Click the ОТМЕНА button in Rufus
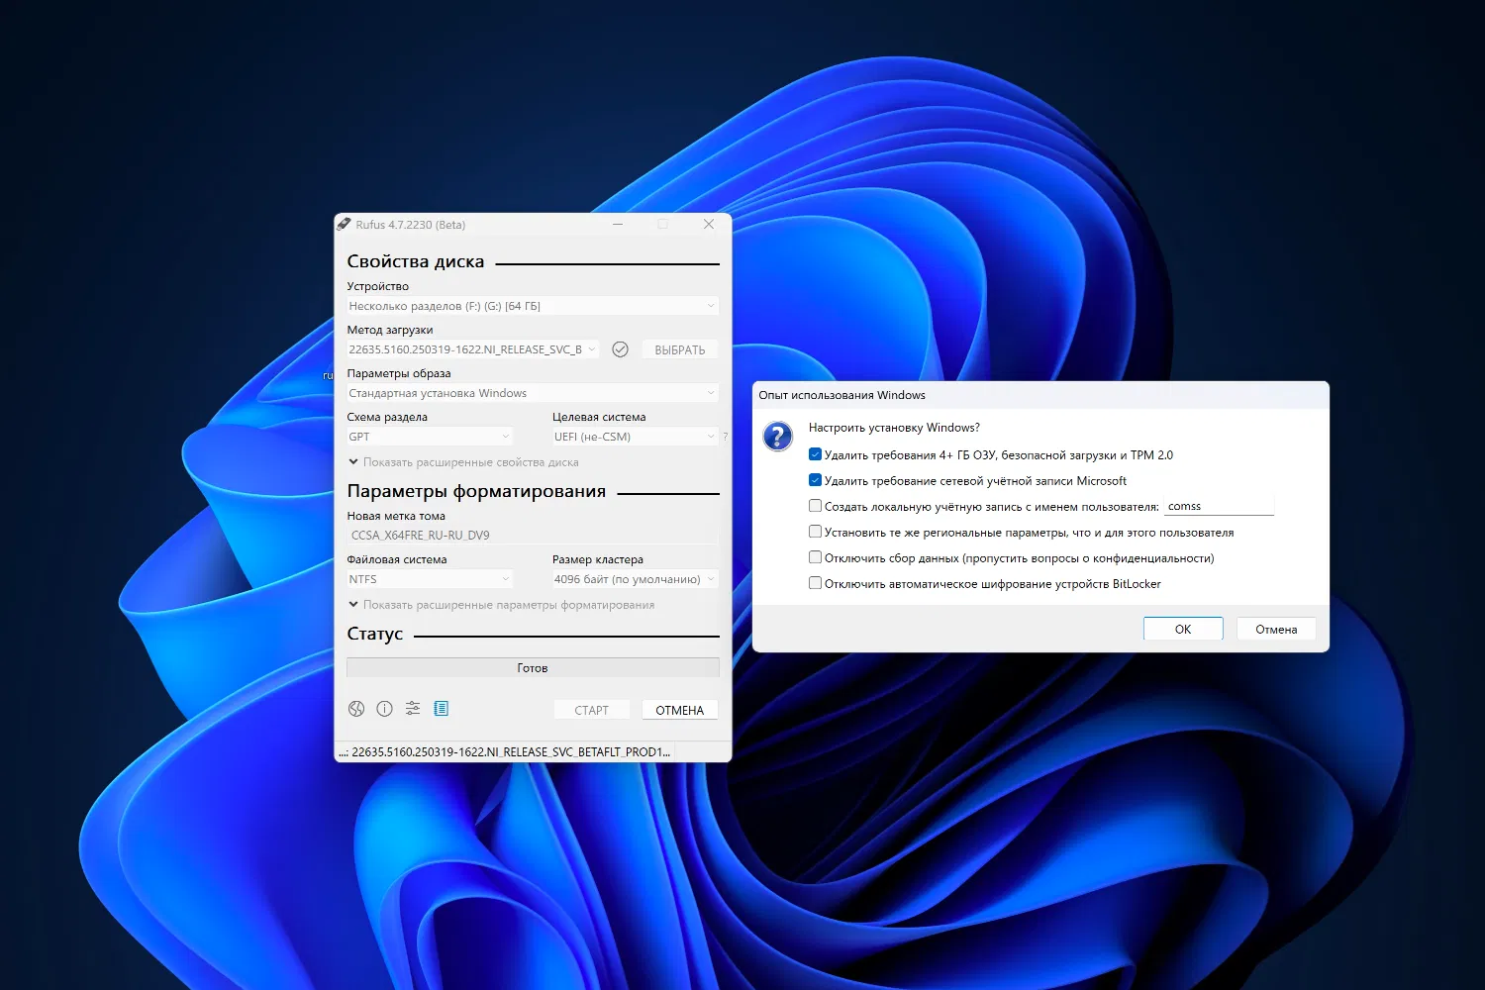This screenshot has height=990, width=1485. [680, 710]
